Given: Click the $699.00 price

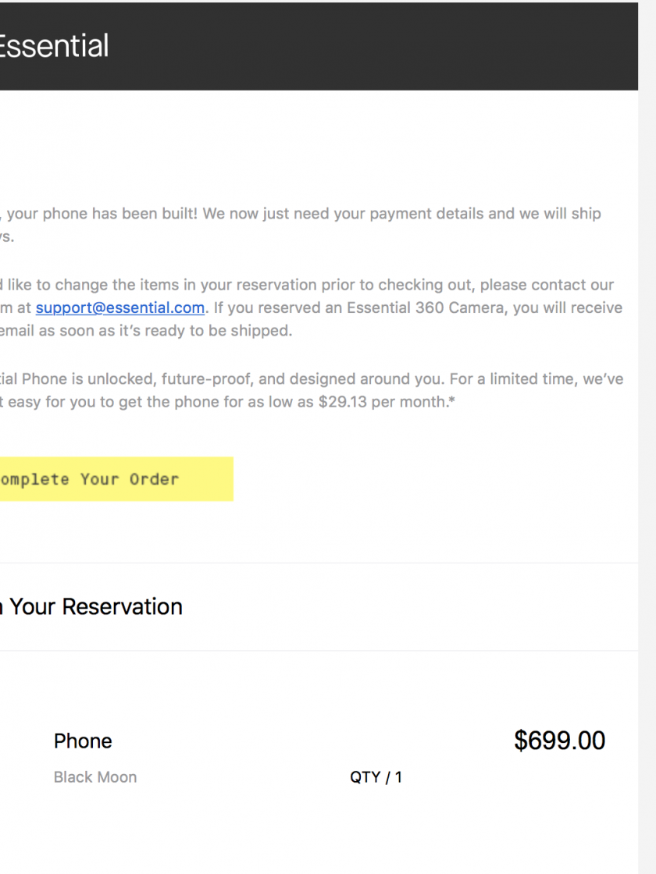Looking at the screenshot, I should point(559,741).
